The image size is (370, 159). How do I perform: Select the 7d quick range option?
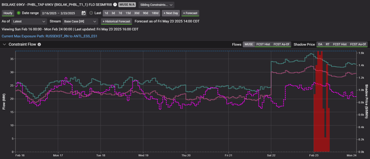[x=120, y=13]
